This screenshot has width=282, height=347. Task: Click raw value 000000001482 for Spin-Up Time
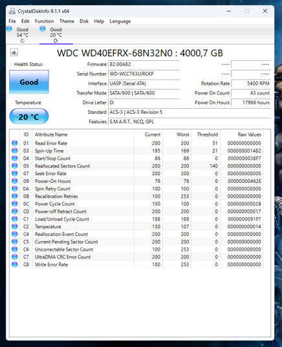click(x=244, y=151)
